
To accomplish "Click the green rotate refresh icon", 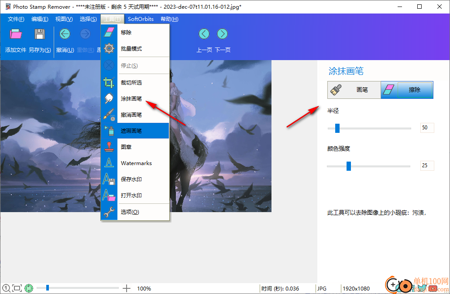I will 29,288.
